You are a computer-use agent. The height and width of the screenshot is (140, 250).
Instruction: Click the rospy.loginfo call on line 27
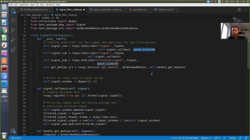pos(82,96)
